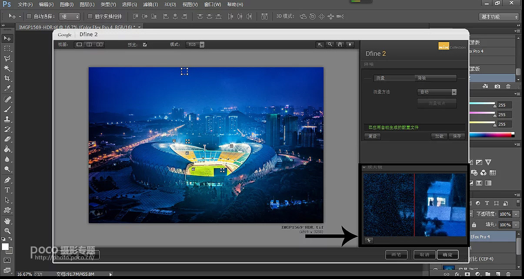Click the zoom level field showing 16.67%
This screenshot has width=524, height=279.
pos(24,274)
